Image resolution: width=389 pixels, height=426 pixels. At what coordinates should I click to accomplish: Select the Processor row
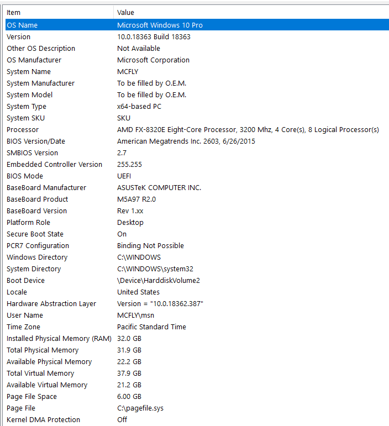pos(197,130)
